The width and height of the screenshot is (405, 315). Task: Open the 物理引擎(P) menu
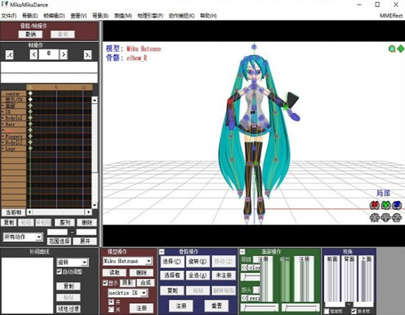[x=150, y=15]
